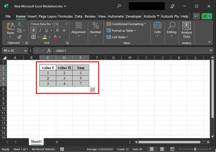Add a new sheet with plus button

[x=57, y=142]
